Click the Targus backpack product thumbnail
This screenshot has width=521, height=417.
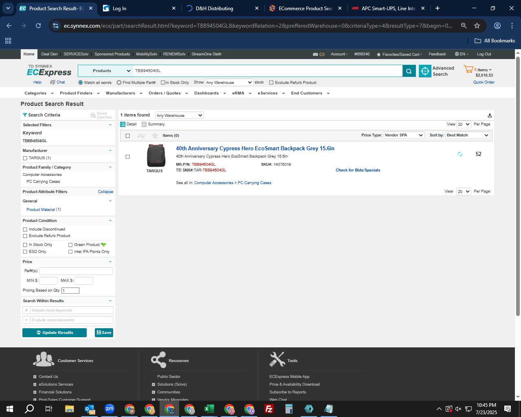(x=156, y=156)
